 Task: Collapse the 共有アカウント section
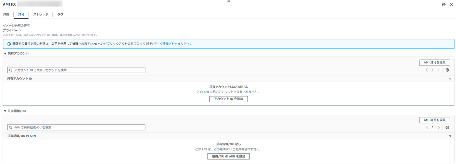pyautogui.click(x=5, y=54)
